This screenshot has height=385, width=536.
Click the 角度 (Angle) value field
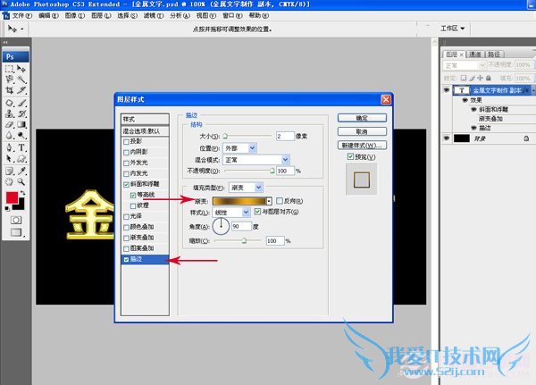click(241, 226)
